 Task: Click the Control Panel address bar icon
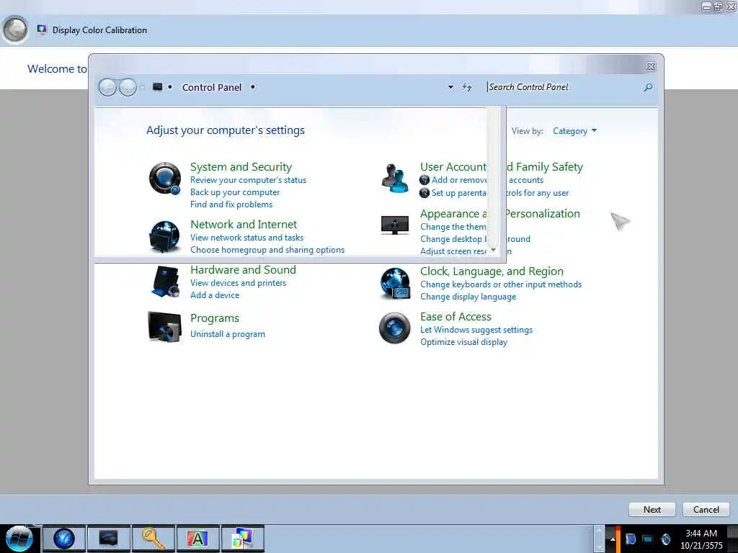158,86
